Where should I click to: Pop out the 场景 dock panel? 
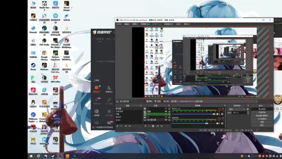pos(141,105)
